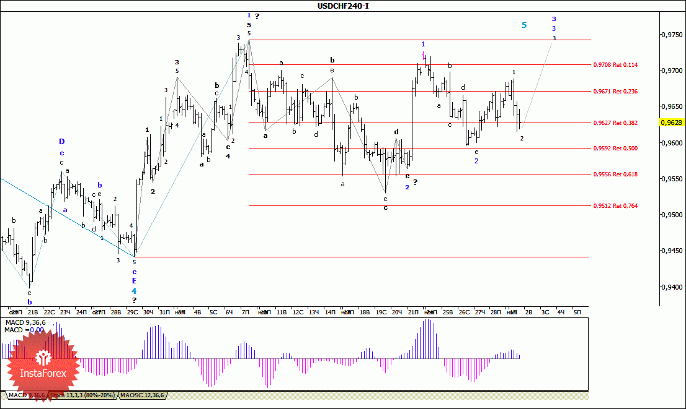Click the highlighted current price 0,9628
Screen dimensions: 686x409
pyautogui.click(x=671, y=123)
